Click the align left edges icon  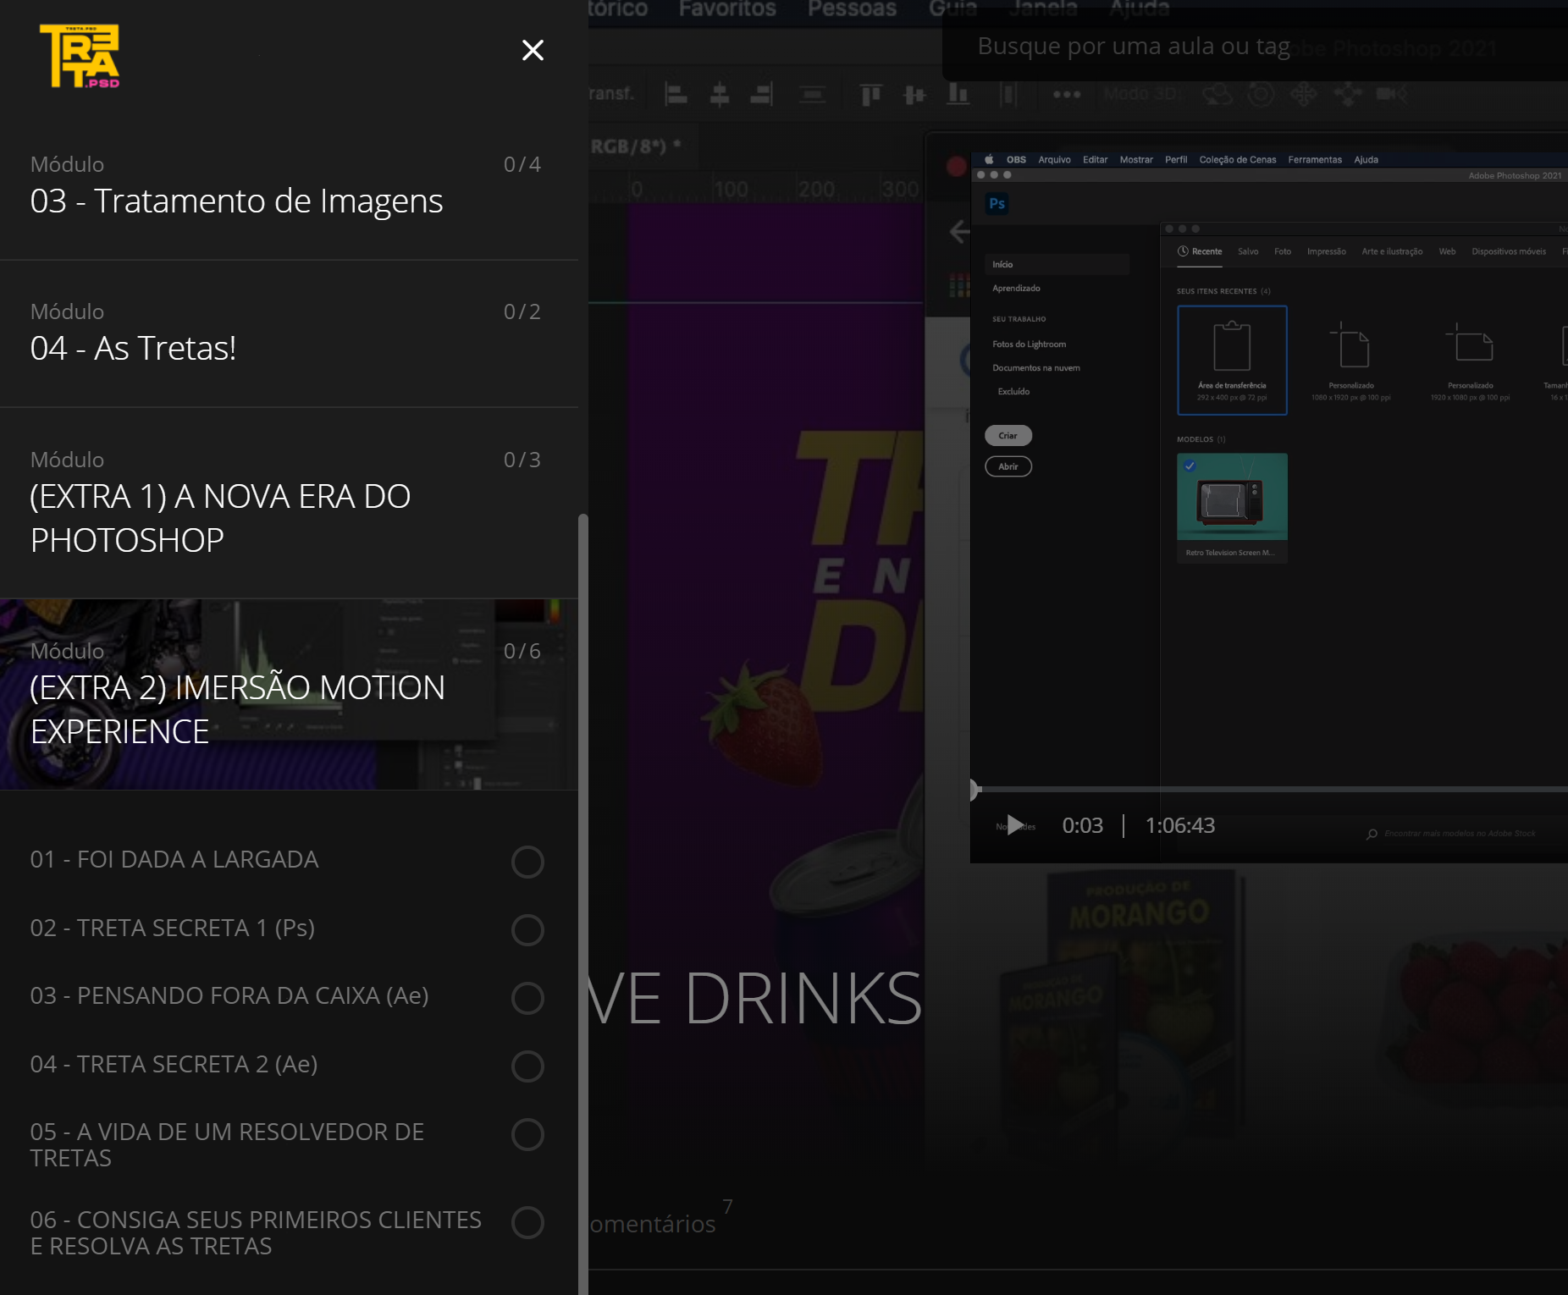676,94
